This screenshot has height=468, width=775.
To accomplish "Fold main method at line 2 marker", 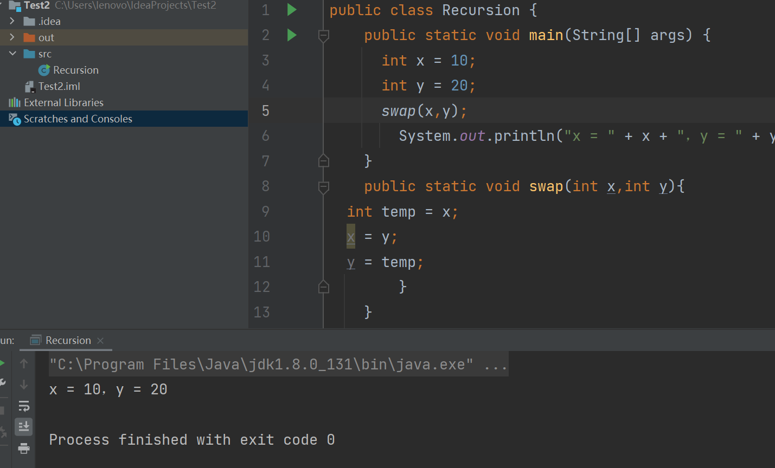I will pos(324,36).
